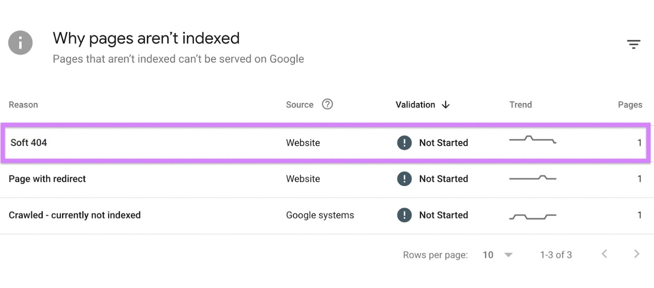Click the exclamation icon for Page with redirect
This screenshot has width=654, height=288.
pyautogui.click(x=404, y=179)
